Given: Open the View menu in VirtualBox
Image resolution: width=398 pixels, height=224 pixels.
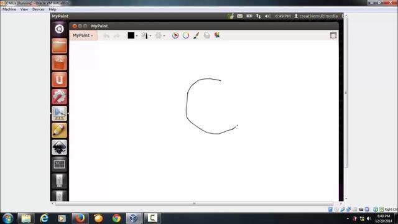Looking at the screenshot, I should coord(24,9).
